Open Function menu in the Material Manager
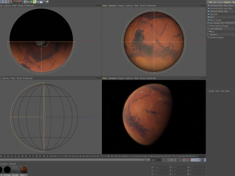235x176 pixels. point(4,164)
